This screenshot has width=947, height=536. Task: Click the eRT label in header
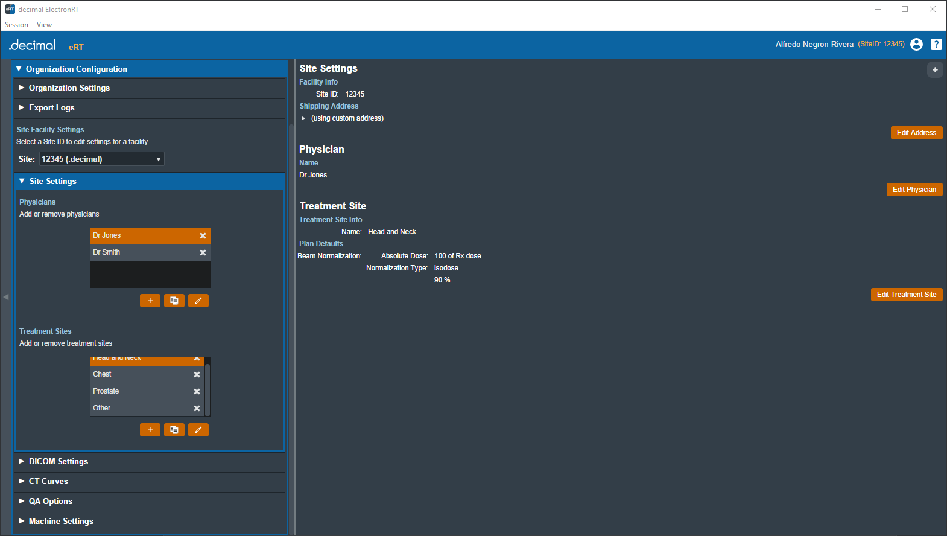(x=76, y=47)
